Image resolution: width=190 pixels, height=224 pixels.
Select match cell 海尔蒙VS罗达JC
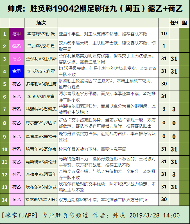(41, 123)
